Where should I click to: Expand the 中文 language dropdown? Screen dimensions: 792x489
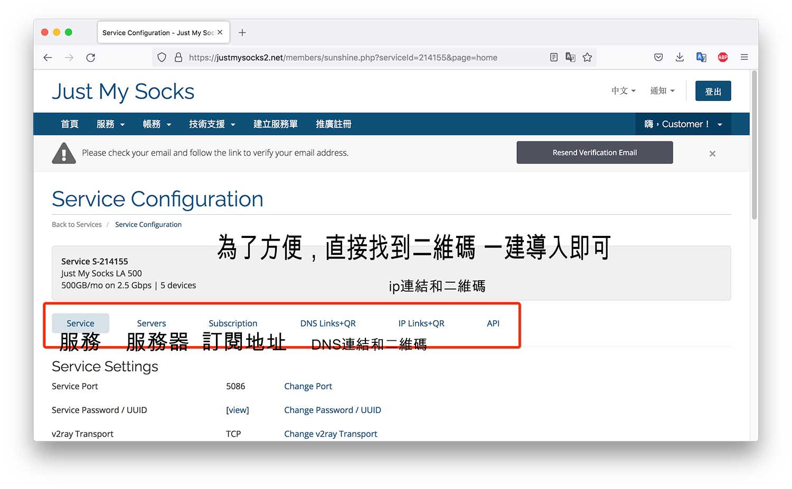(x=623, y=91)
